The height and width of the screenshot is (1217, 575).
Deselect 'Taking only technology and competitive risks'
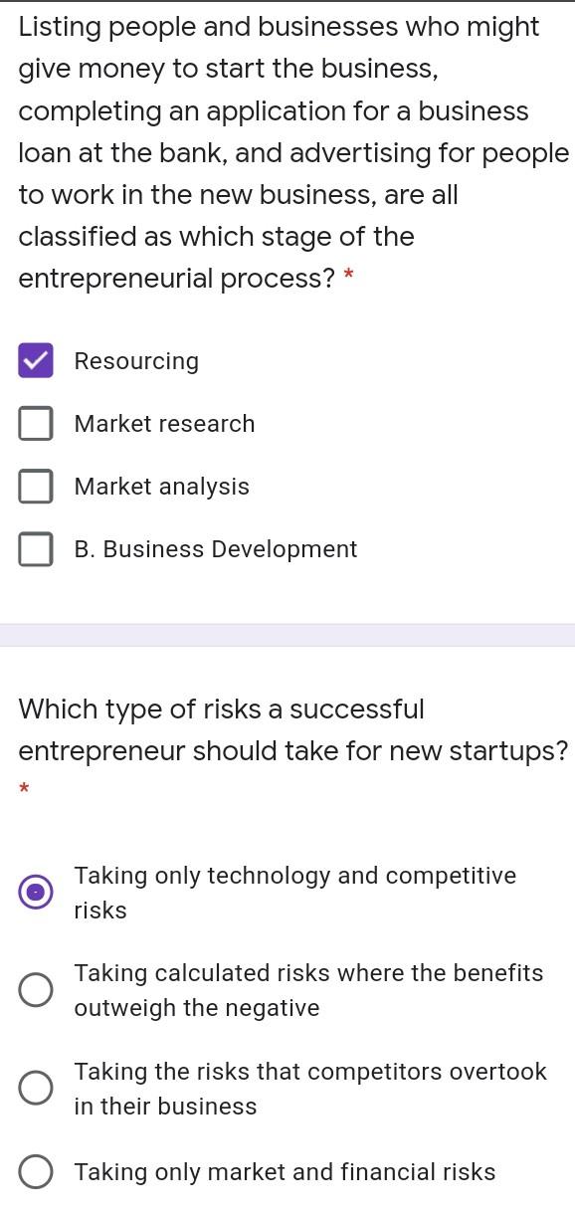click(36, 892)
